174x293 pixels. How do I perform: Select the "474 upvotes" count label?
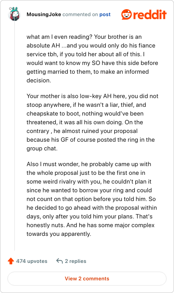pos(32,261)
